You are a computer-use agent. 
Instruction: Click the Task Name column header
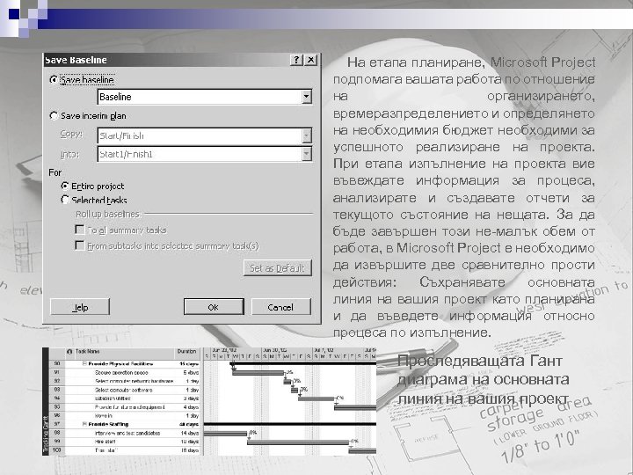tap(124, 352)
